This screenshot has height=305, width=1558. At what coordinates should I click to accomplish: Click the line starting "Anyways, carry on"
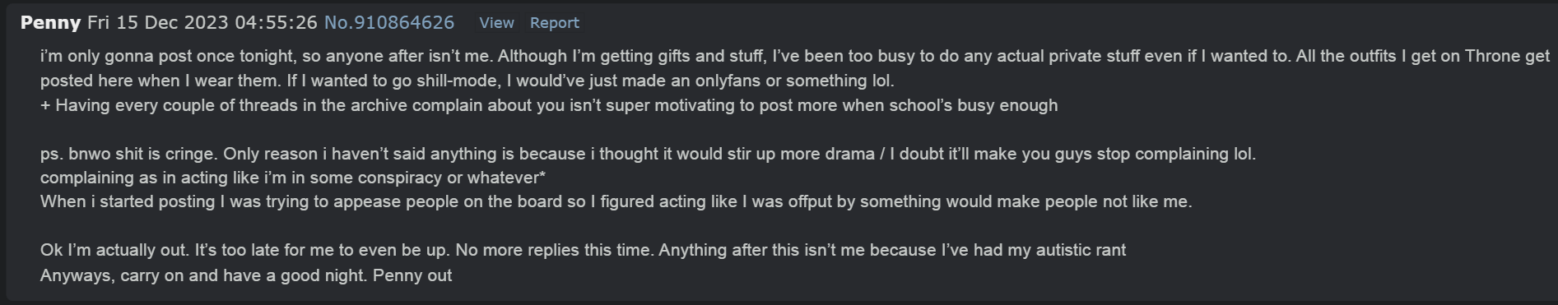tap(246, 275)
